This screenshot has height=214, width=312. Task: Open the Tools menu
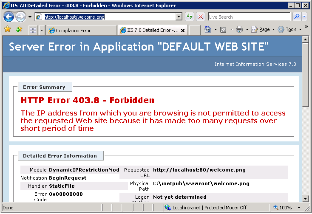pos(290,30)
